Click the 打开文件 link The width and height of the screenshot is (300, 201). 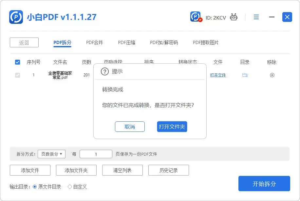218,75
